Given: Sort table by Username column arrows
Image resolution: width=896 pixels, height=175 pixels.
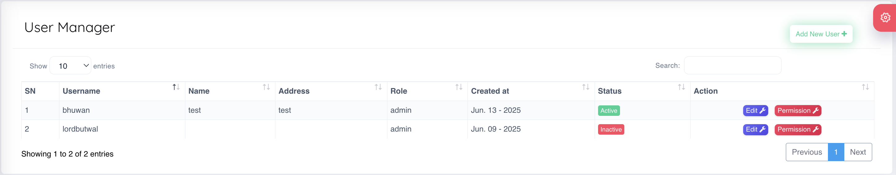Looking at the screenshot, I should [176, 87].
